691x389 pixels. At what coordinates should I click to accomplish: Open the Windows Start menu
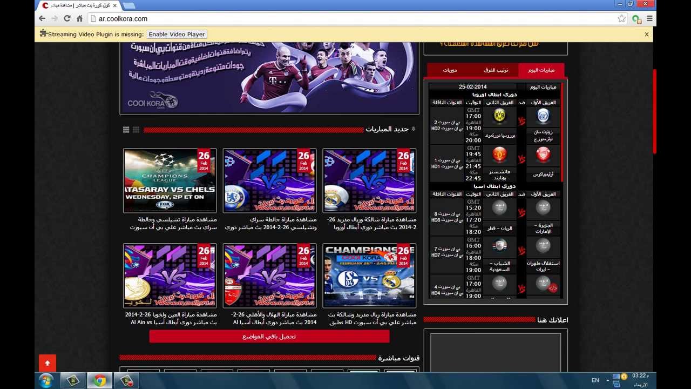tap(46, 380)
